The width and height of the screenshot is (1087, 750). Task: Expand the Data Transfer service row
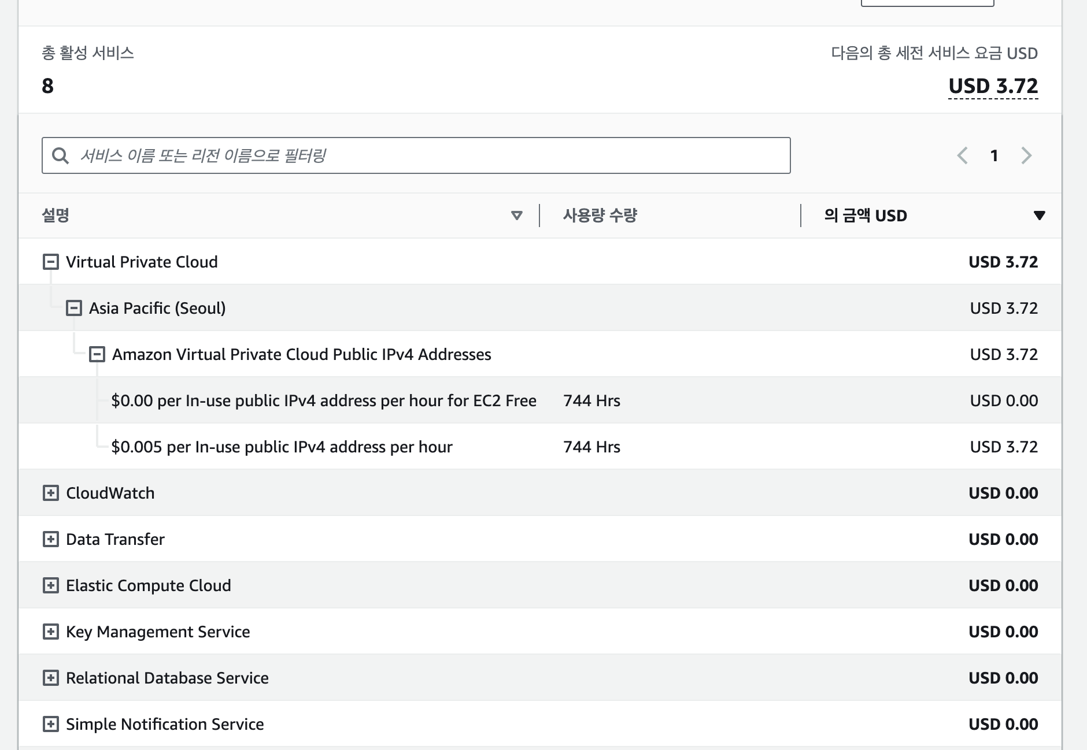point(51,539)
